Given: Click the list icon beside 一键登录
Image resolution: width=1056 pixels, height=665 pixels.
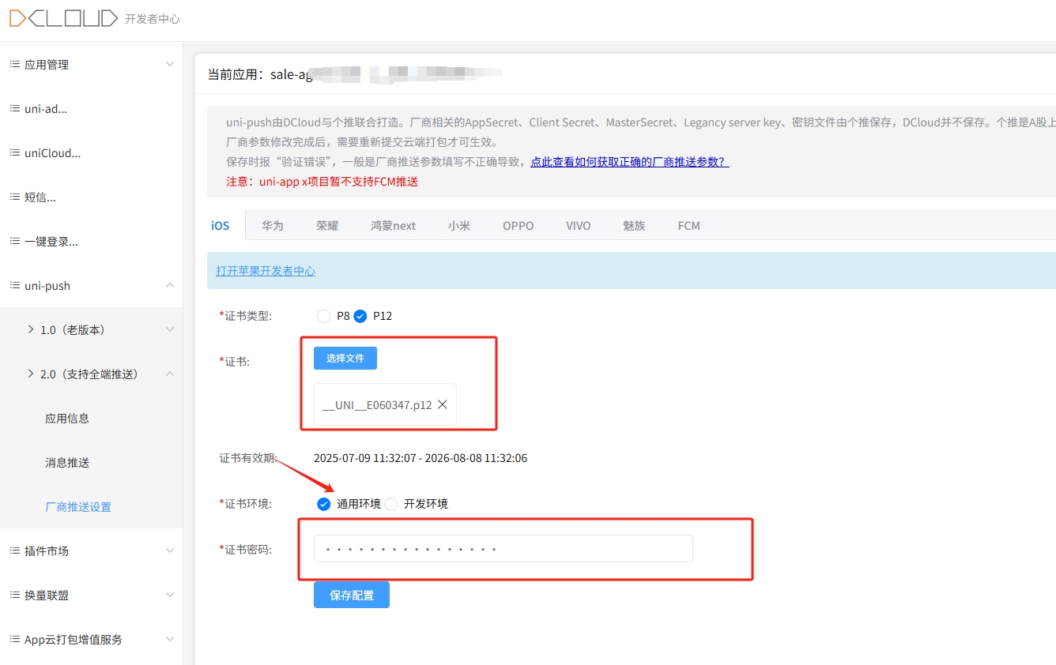Looking at the screenshot, I should pyautogui.click(x=14, y=241).
